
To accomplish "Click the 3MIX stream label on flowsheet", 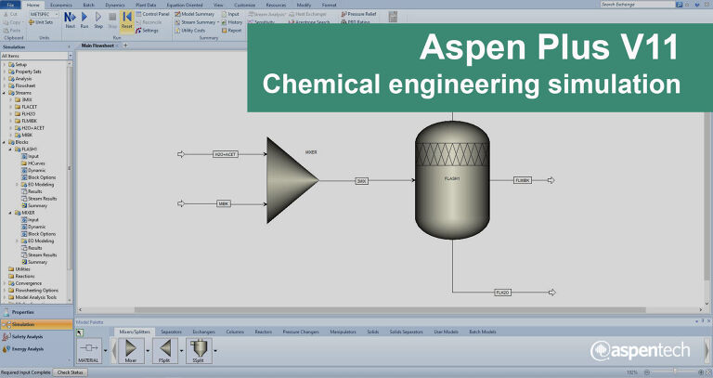I will click(361, 181).
